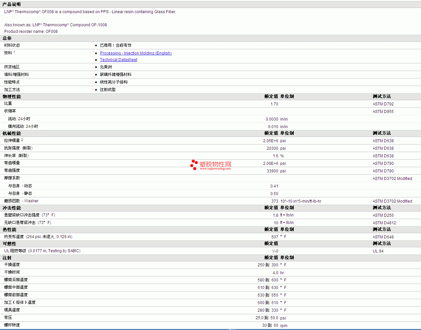421x330 pixels.
Task: Select the 背压 row label
Action: click(8, 318)
